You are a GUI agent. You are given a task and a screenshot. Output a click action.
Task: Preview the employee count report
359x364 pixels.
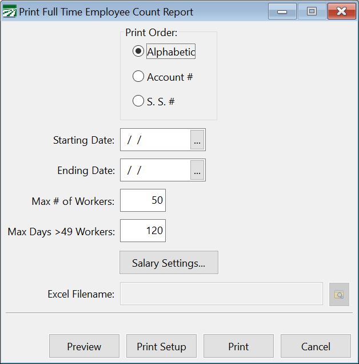[x=84, y=347]
